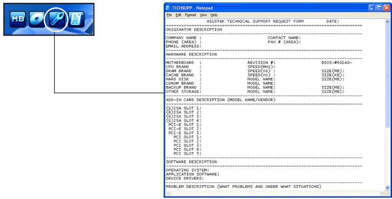392x199 pixels.
Task: Click the 'CACHE BRAND :' line
Action: (x=183, y=75)
